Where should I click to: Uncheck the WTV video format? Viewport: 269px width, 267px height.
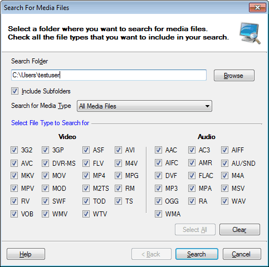click(86, 214)
